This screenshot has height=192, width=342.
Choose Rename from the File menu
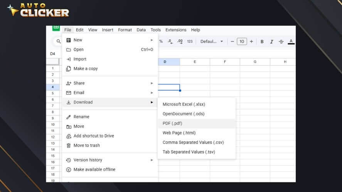(x=110, y=117)
